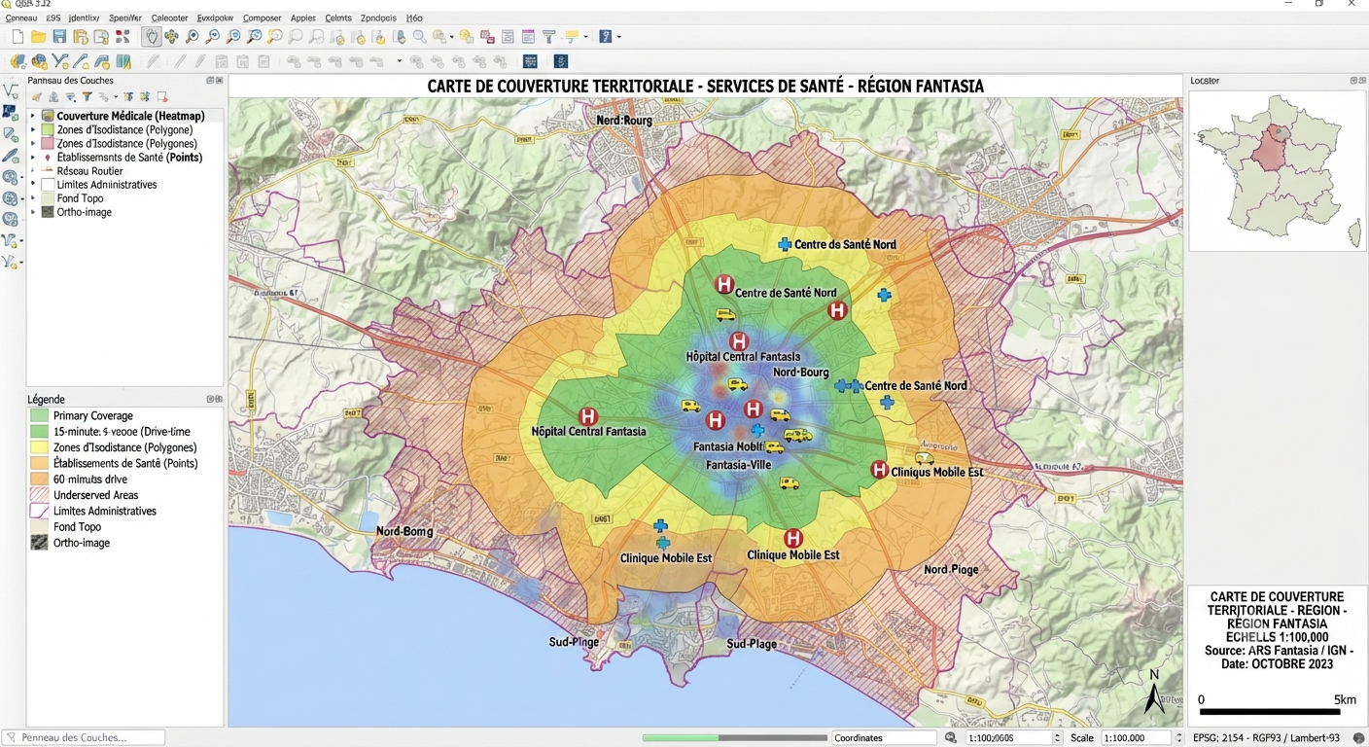1369x747 pixels.
Task: Click the Sud-Pinge map label
Action: pyautogui.click(x=574, y=642)
